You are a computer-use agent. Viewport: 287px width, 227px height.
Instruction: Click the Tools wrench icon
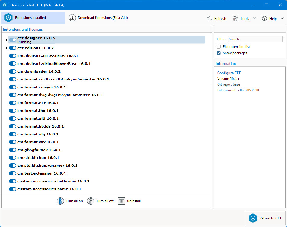[x=235, y=18]
